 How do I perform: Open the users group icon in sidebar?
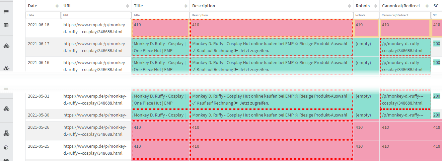point(6,160)
